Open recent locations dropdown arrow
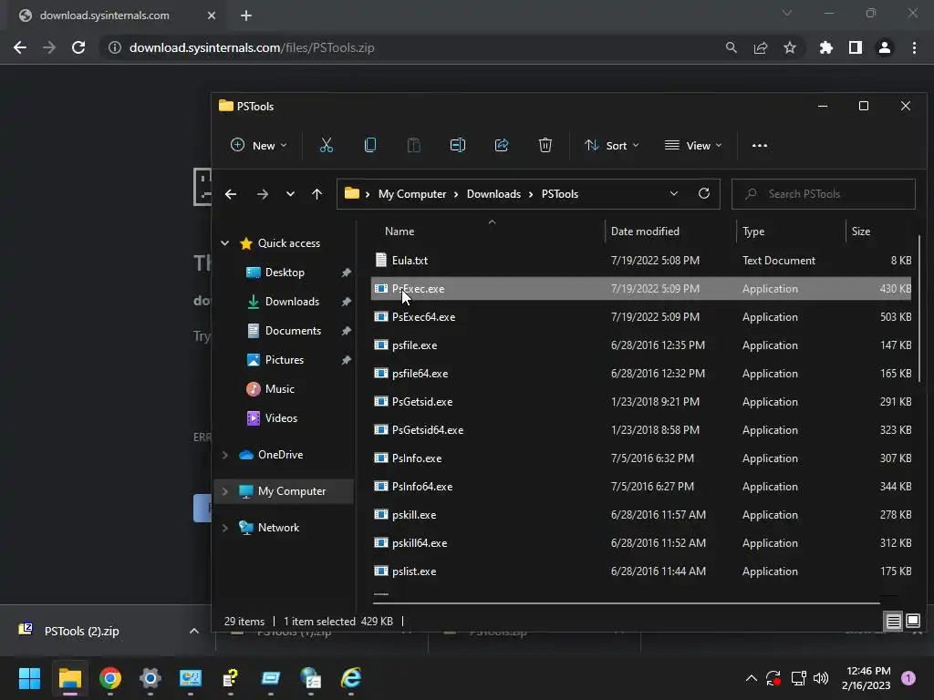 pyautogui.click(x=290, y=194)
